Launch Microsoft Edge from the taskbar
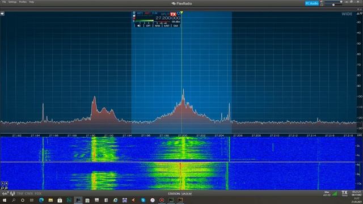This screenshot has height=204, width=363. point(41,200)
